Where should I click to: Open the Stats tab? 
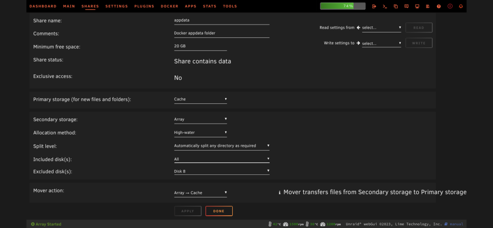pyautogui.click(x=210, y=6)
